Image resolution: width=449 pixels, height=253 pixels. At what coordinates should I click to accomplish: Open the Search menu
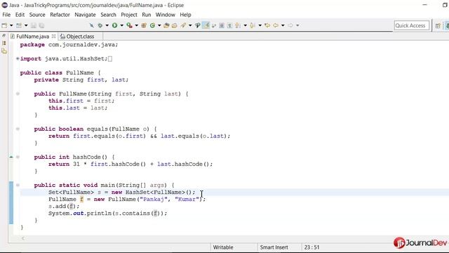tap(108, 15)
